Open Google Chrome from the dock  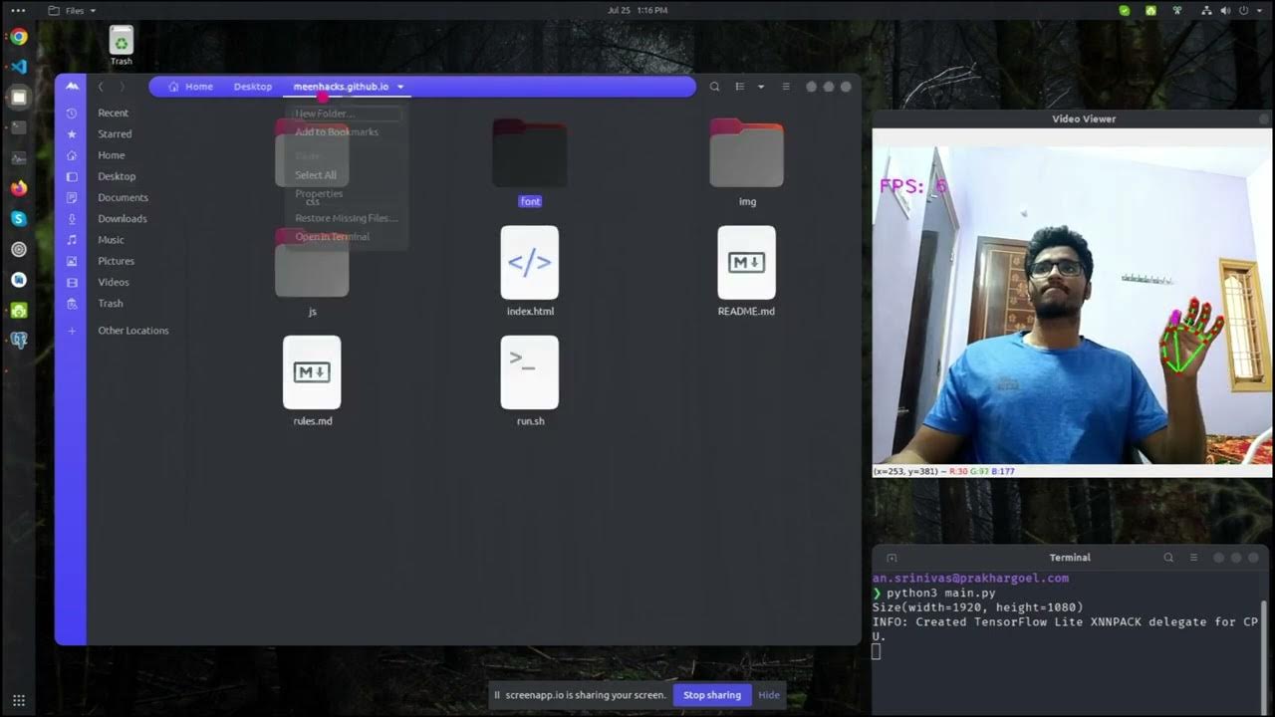[18, 37]
